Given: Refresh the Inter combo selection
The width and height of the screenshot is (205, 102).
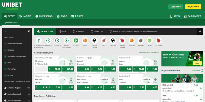Looking at the screenshot, I should pyautogui.click(x=201, y=99).
